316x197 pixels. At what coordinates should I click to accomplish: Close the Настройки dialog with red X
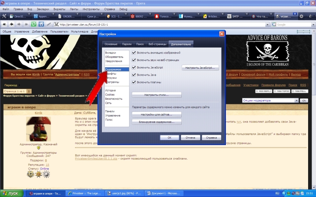click(222, 34)
